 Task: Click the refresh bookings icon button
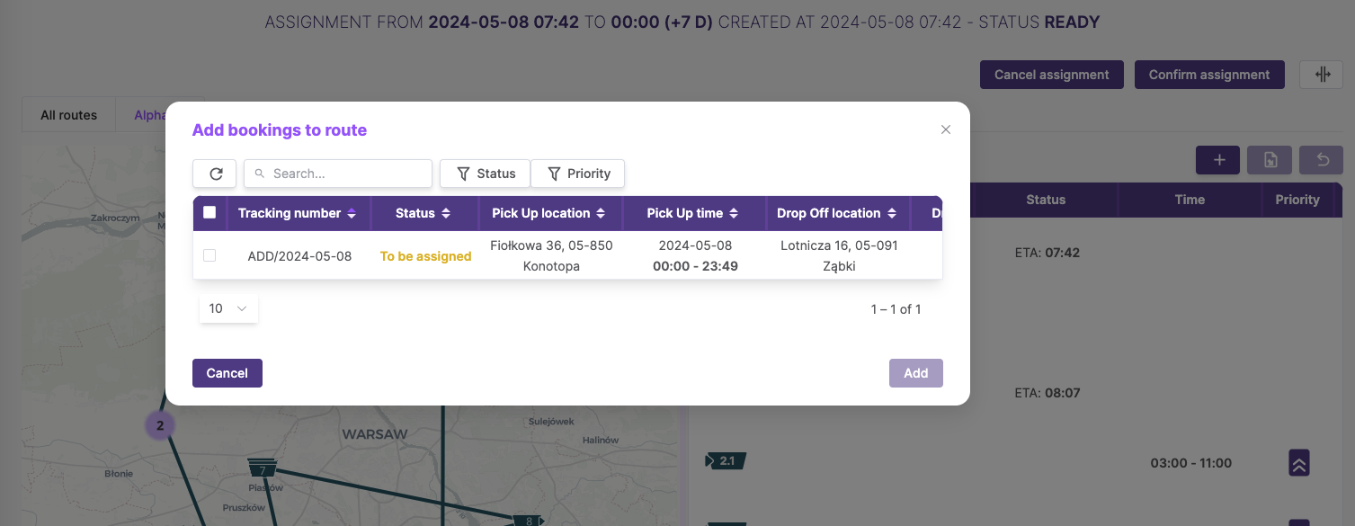(x=215, y=174)
